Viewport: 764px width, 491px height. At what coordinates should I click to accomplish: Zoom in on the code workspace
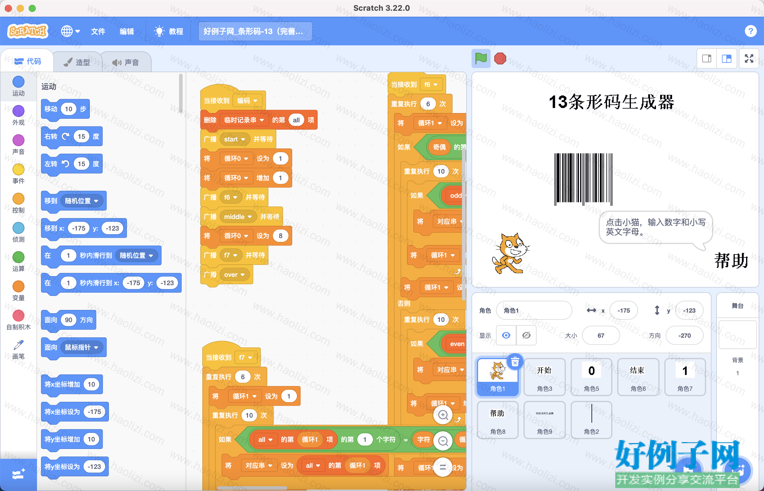(x=443, y=415)
